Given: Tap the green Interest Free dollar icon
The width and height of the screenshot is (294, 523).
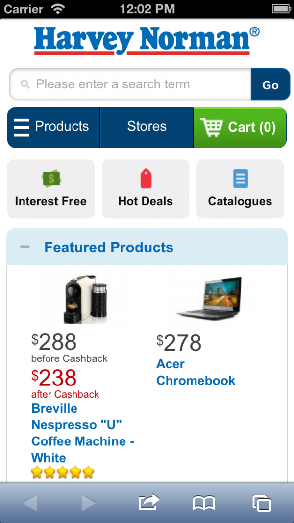Looking at the screenshot, I should tap(51, 179).
